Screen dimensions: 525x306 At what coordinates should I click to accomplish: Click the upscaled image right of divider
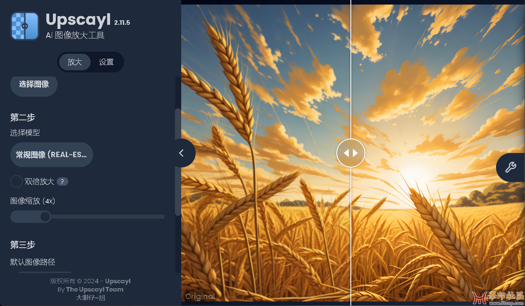[438, 153]
